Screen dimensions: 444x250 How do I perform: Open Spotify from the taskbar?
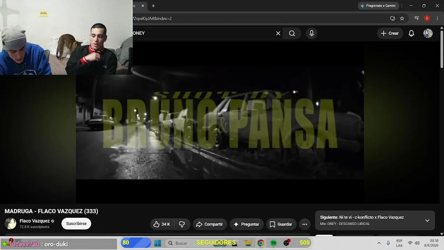pos(273,243)
